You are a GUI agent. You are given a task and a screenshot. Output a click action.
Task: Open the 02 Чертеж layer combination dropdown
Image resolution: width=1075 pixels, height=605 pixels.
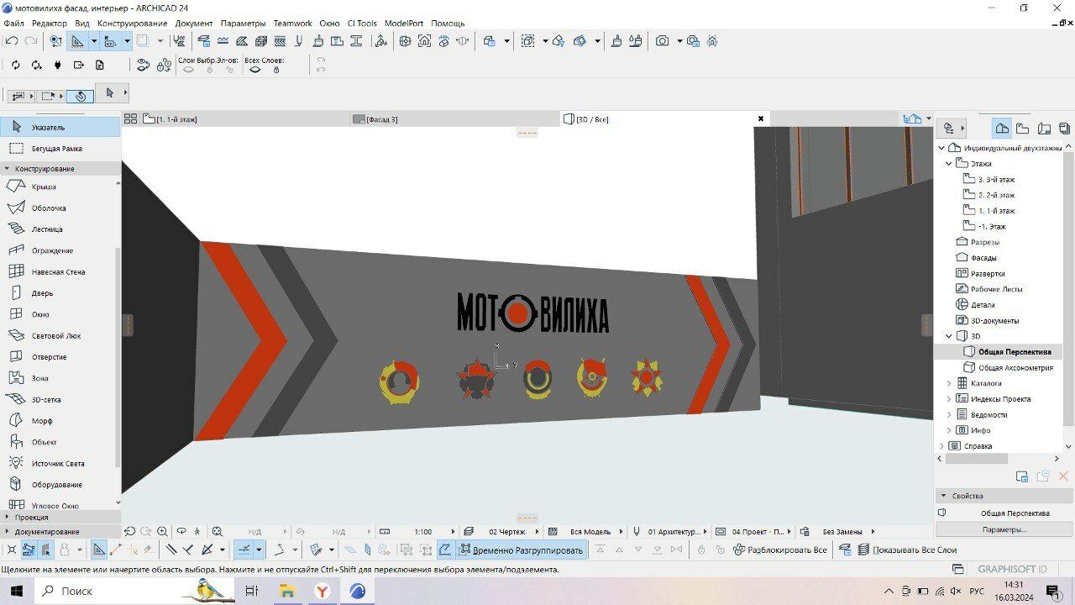coord(503,532)
